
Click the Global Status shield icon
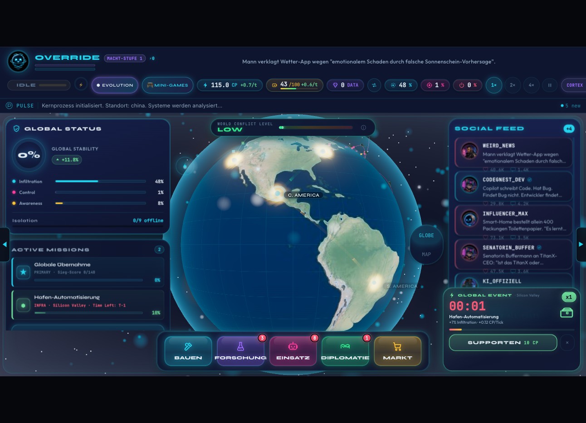[16, 129]
